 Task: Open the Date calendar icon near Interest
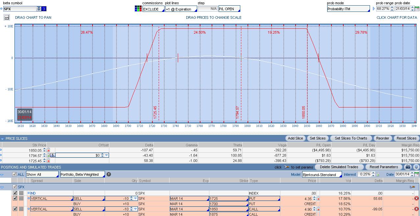pos(417,174)
